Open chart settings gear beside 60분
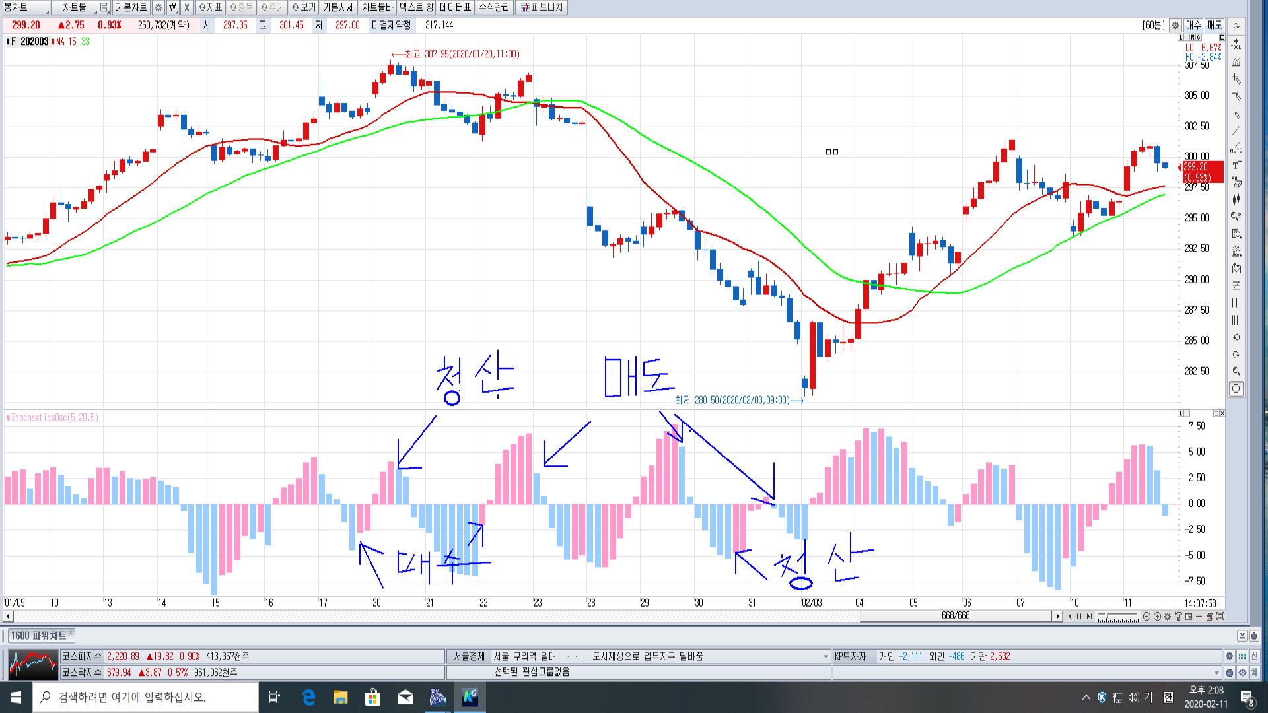This screenshot has width=1268, height=713. [x=1176, y=25]
